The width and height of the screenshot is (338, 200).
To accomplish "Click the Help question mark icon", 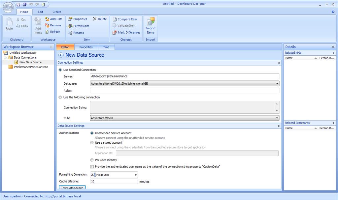I will coord(333,12).
